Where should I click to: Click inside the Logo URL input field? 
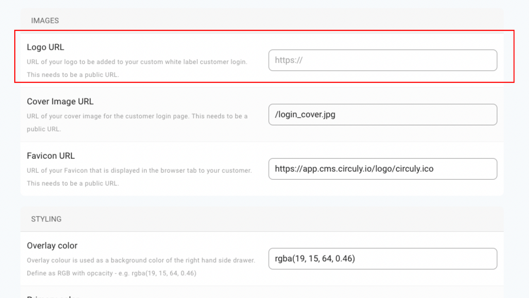(383, 60)
